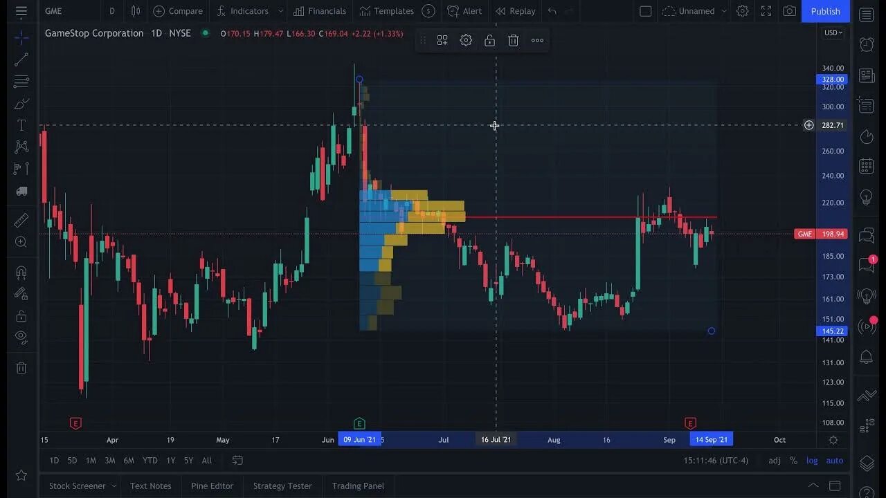Open the USD currency dropdown

tap(833, 33)
